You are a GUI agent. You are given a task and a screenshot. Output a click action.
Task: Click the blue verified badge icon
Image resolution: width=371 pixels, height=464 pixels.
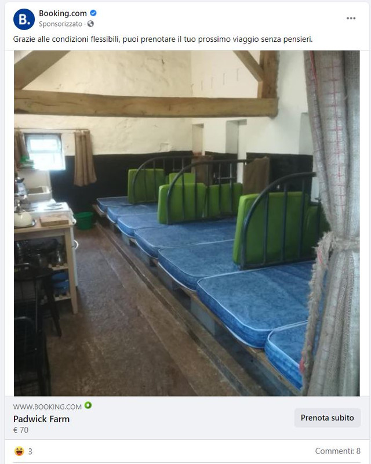93,13
